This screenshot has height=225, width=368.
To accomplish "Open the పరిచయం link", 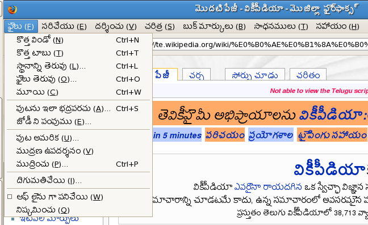I will tap(225, 135).
